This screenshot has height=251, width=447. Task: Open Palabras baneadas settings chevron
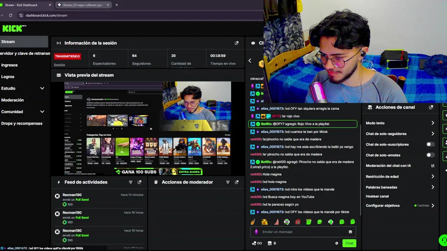pos(433,187)
